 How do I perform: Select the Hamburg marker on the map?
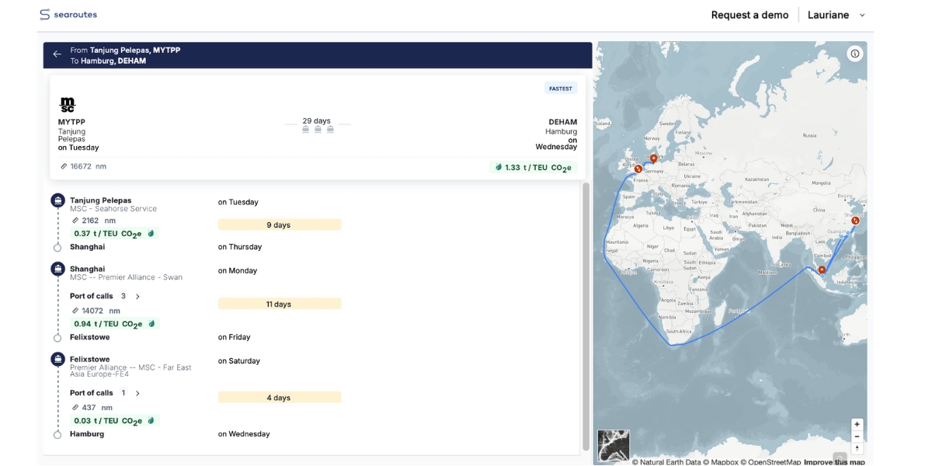pos(653,158)
